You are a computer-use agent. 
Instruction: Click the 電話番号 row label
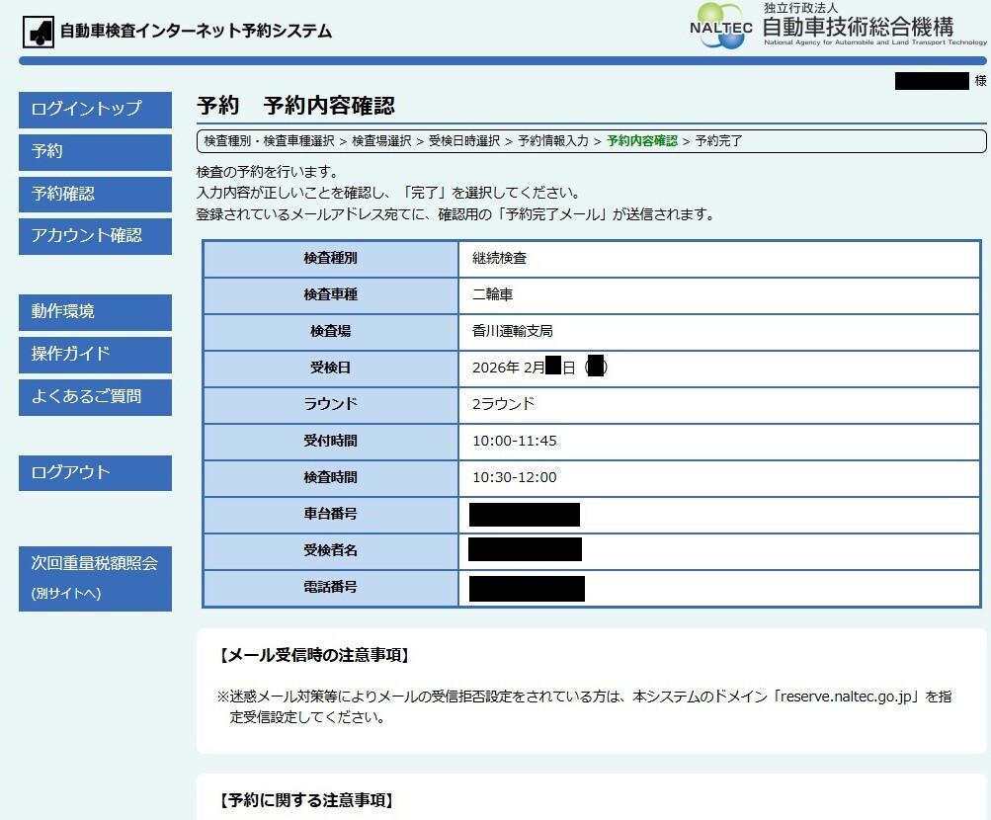tap(331, 587)
